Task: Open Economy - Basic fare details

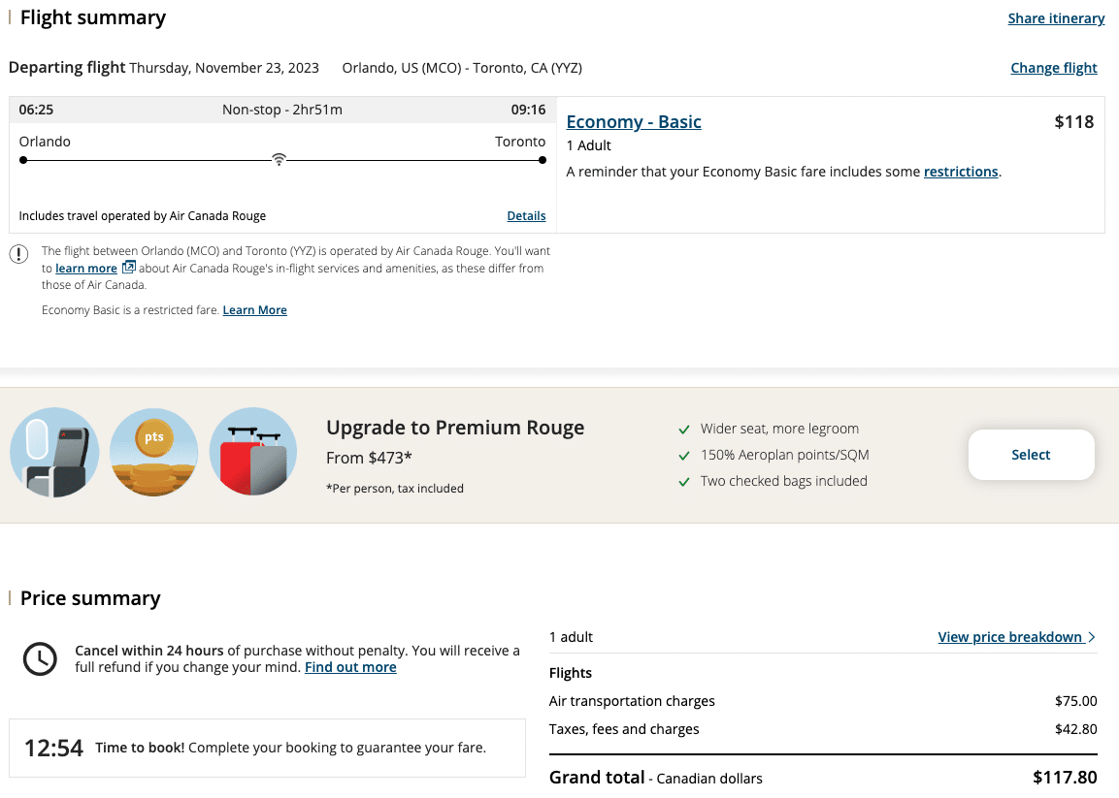Action: tap(634, 121)
